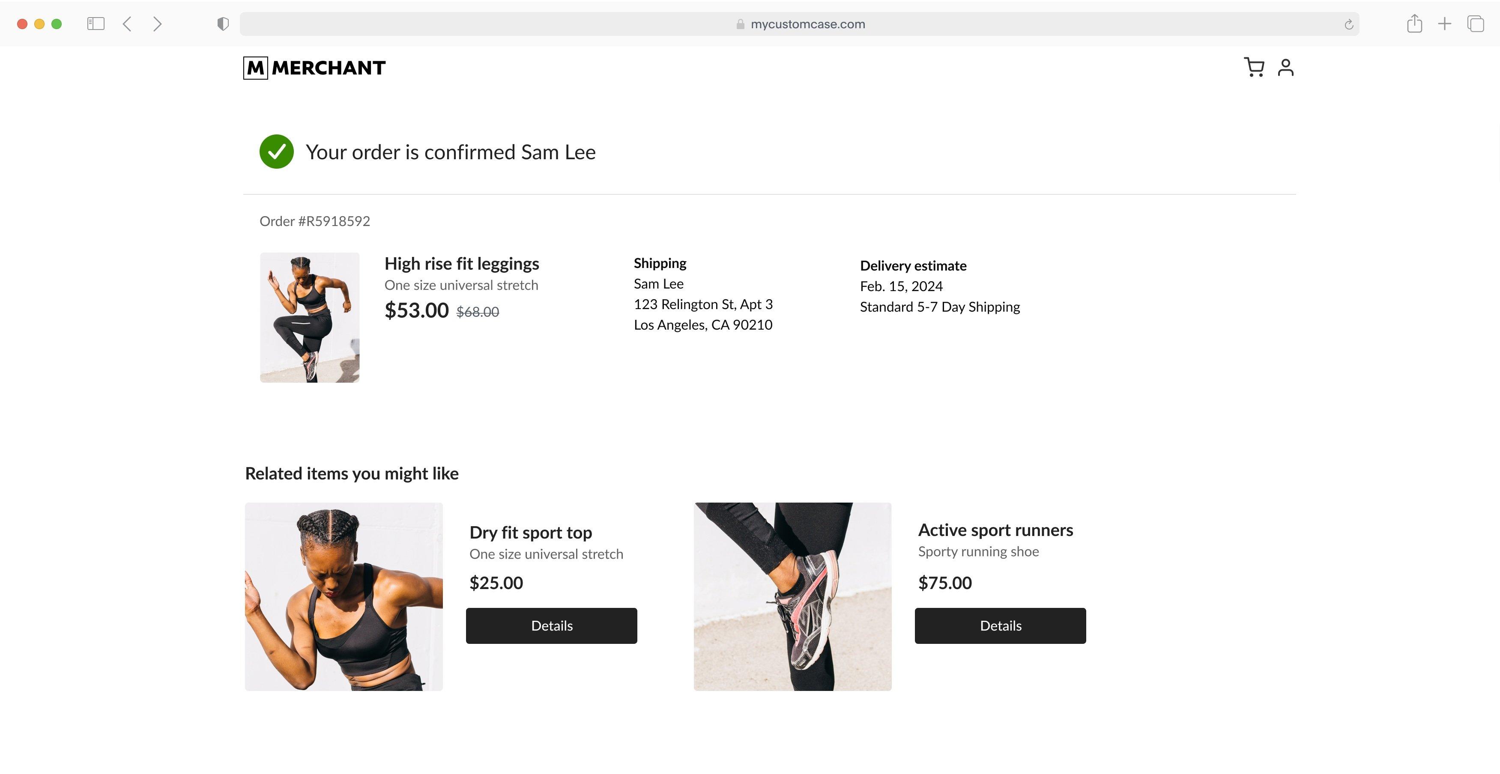Open the user account icon
The height and width of the screenshot is (774, 1500).
coord(1285,68)
